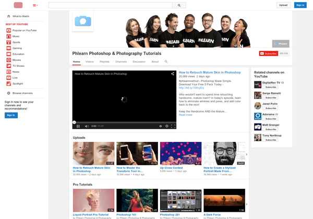Open the Education category icon

pyautogui.click(x=8, y=54)
